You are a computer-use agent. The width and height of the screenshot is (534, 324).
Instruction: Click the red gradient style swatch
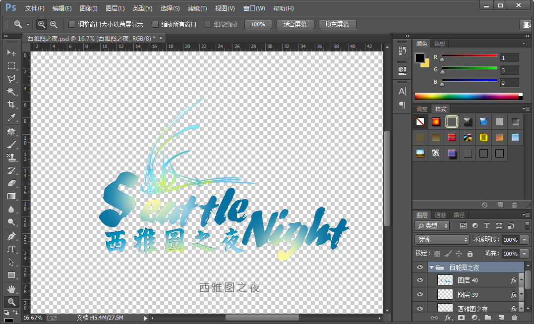[436, 122]
